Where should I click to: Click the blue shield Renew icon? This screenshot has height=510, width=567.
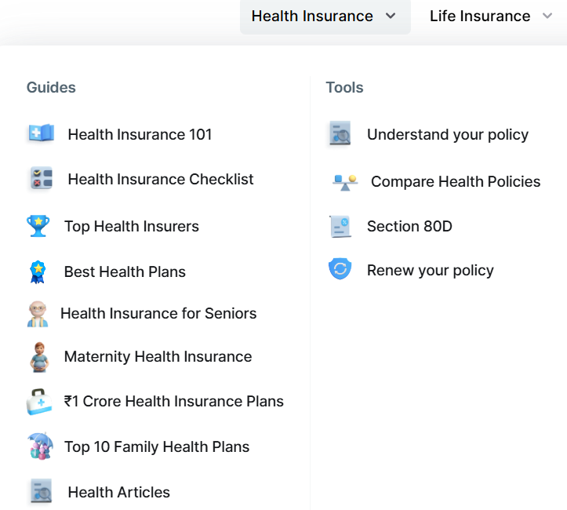point(340,269)
